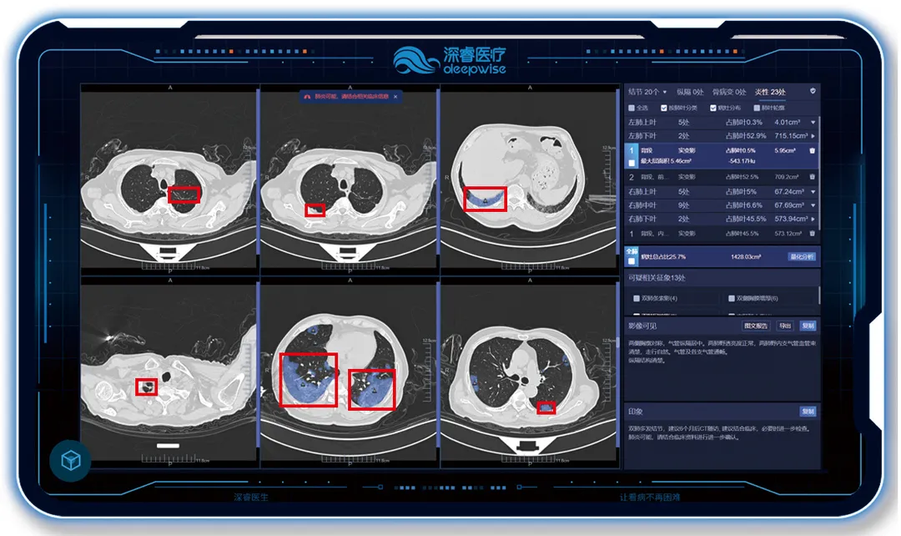Open the 3D cube view icon
Image resolution: width=901 pixels, height=536 pixels.
[71, 460]
